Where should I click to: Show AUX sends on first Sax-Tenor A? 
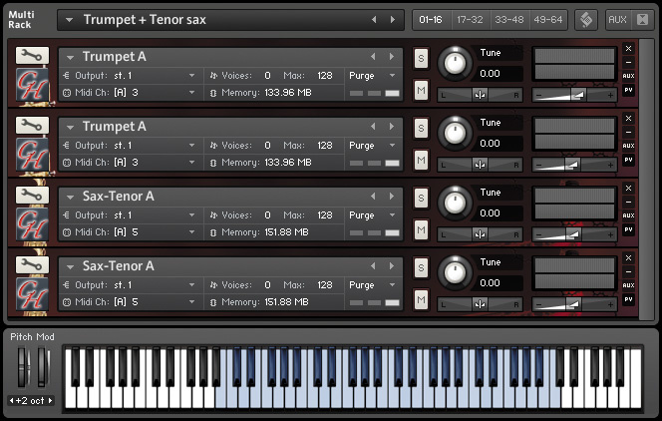(x=628, y=215)
